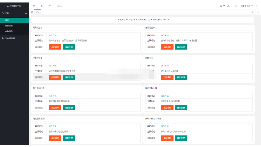Viewport: 261px width, 147px height.
Task: Open 更新历程 in the sidebar
Action: [9, 26]
